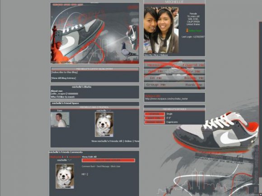Open Michelle's Pics link
Image resolution: width=262 pixels, height=196 pixels.
coord(156,55)
